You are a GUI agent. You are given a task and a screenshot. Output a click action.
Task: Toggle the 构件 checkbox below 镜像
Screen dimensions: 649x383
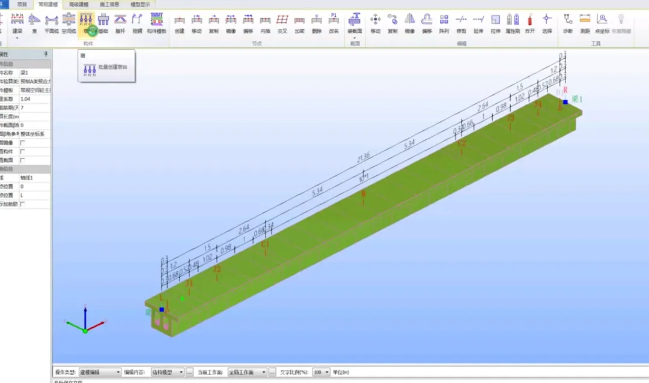tap(22, 151)
